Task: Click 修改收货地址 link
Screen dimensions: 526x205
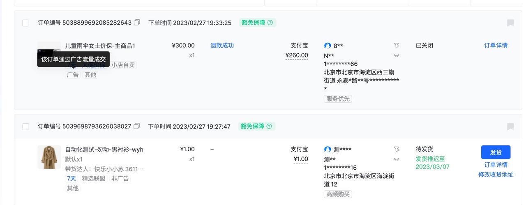Action: 496,175
